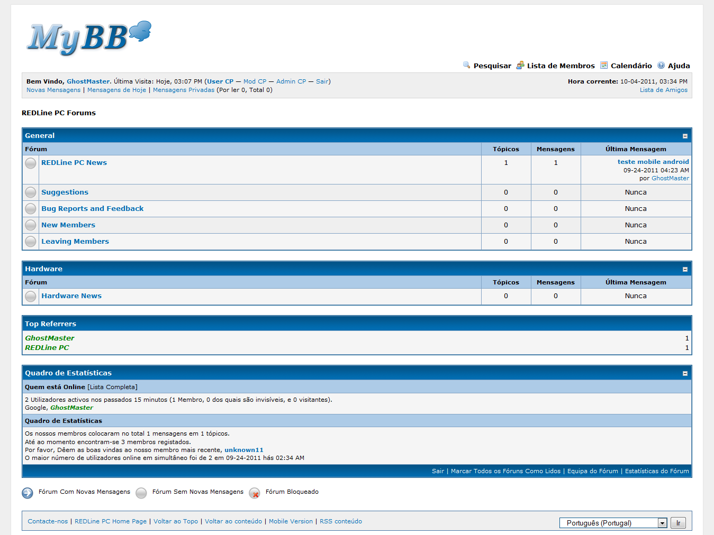Open the Leaving Members forum
This screenshot has height=535, width=714.
point(75,242)
